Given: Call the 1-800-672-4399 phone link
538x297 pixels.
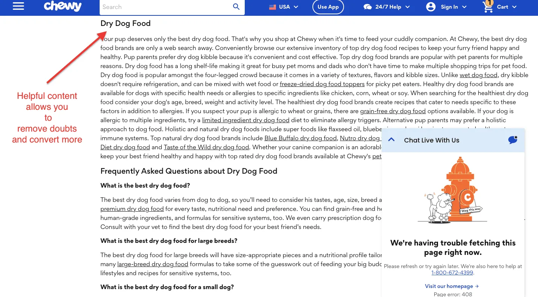Looking at the screenshot, I should (452, 273).
